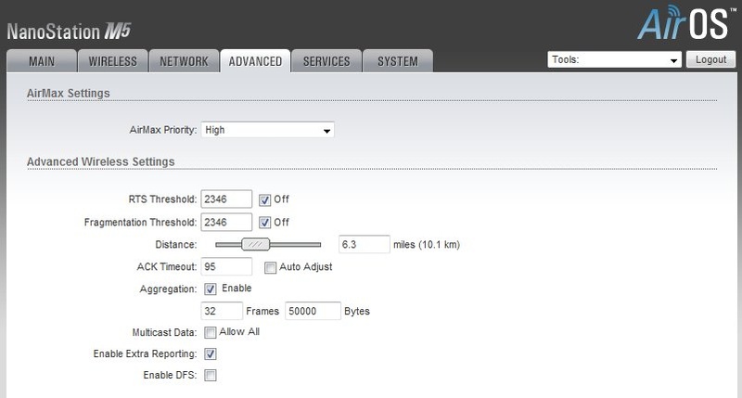Click the Aggregation Frames input field
This screenshot has height=398, width=742.
pos(222,311)
